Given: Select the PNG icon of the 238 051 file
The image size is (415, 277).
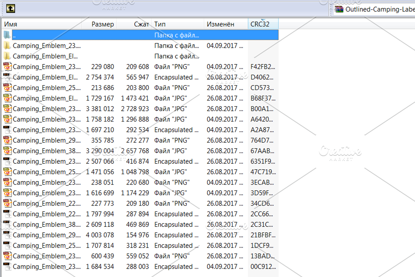Looking at the screenshot, I should [x=7, y=182].
